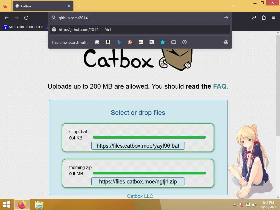Open the Firefox hamburger menu
This screenshot has height=210, width=280.
[x=273, y=17]
